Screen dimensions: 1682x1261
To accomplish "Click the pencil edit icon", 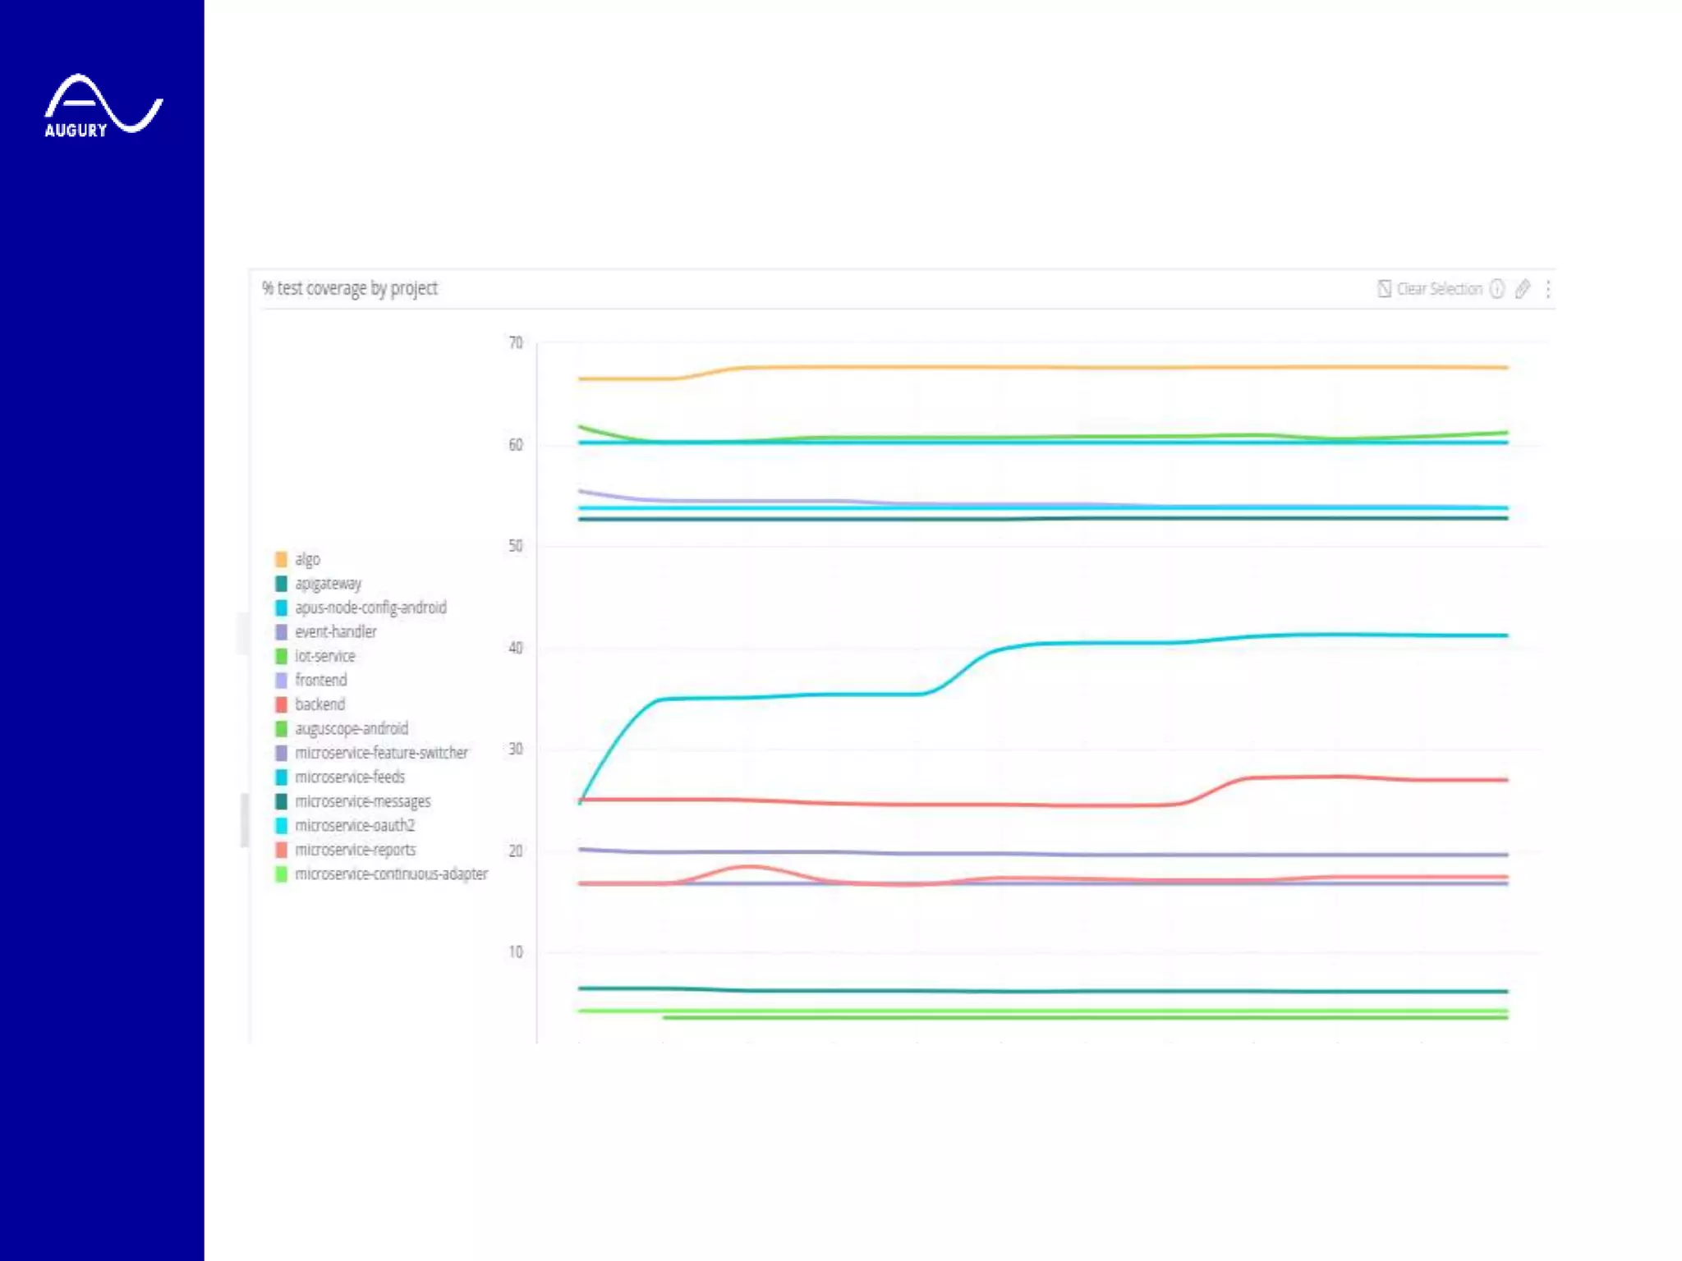I will pyautogui.click(x=1523, y=288).
